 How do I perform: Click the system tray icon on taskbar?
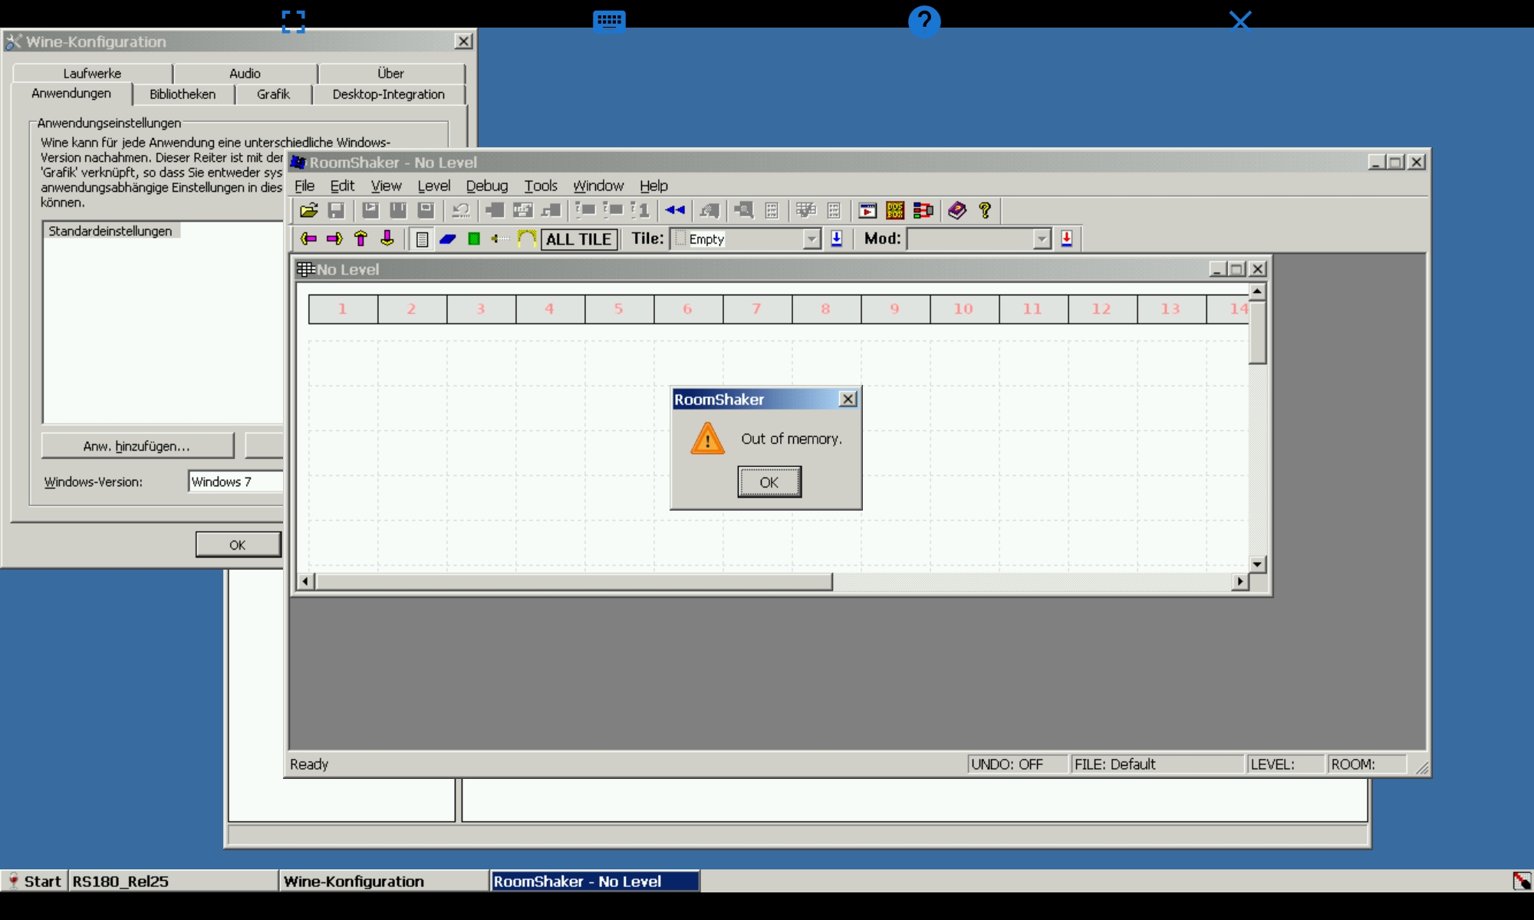pyautogui.click(x=1522, y=881)
